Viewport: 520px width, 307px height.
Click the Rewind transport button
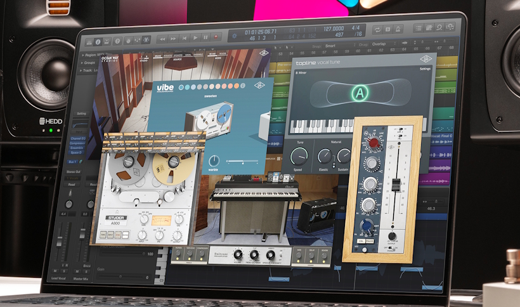point(162,39)
